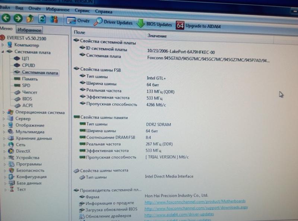Click the users/people toolbar icon
This screenshot has height=221, width=298.
pos(54,19)
